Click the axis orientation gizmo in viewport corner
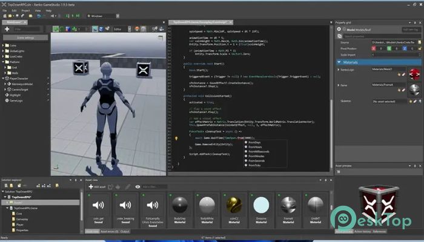Screen dimensions: 424x242 (x=56, y=168)
